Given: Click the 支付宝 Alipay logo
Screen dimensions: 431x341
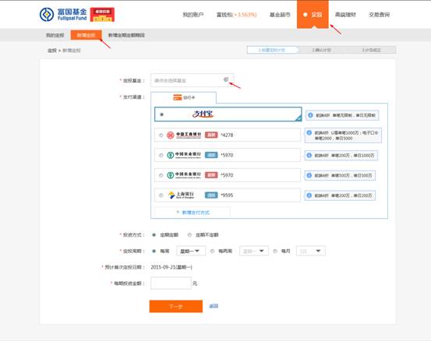Looking at the screenshot, I should click(x=203, y=114).
